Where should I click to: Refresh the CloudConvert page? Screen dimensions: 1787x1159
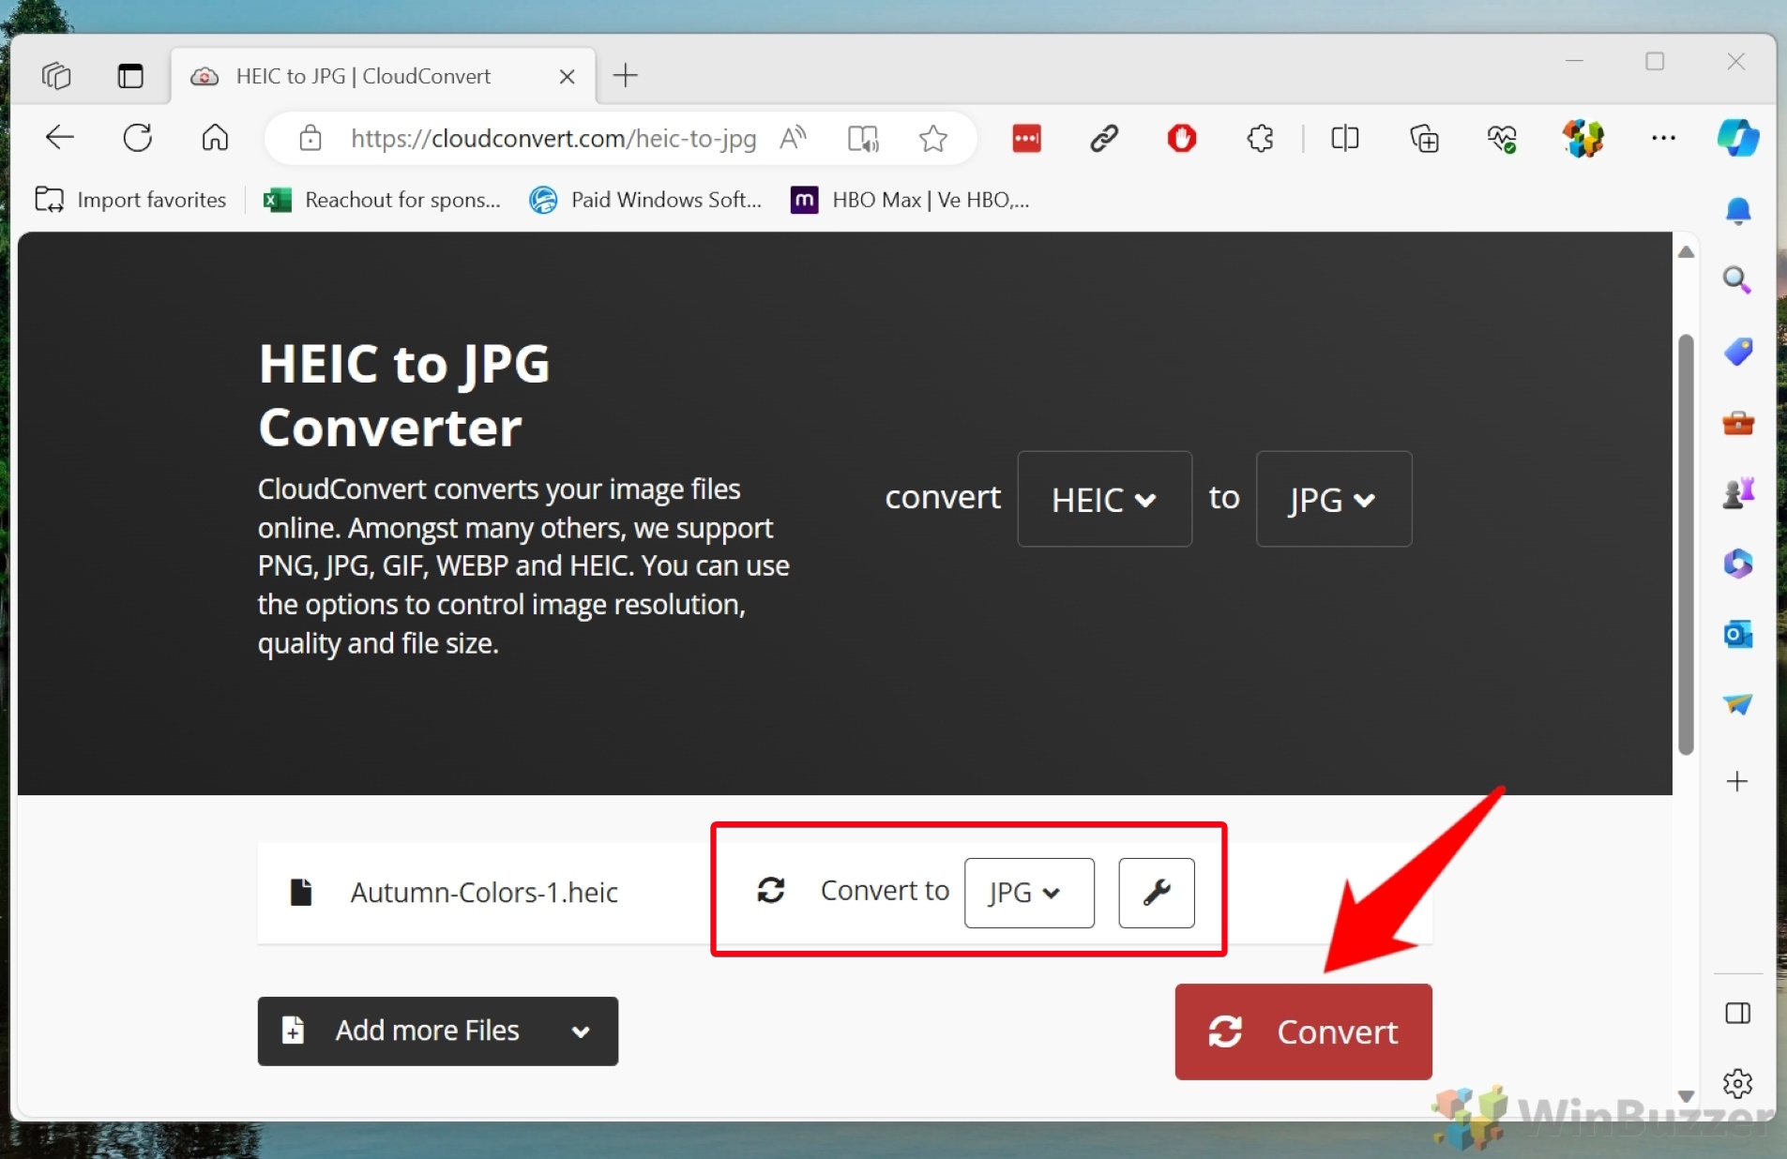coord(138,138)
